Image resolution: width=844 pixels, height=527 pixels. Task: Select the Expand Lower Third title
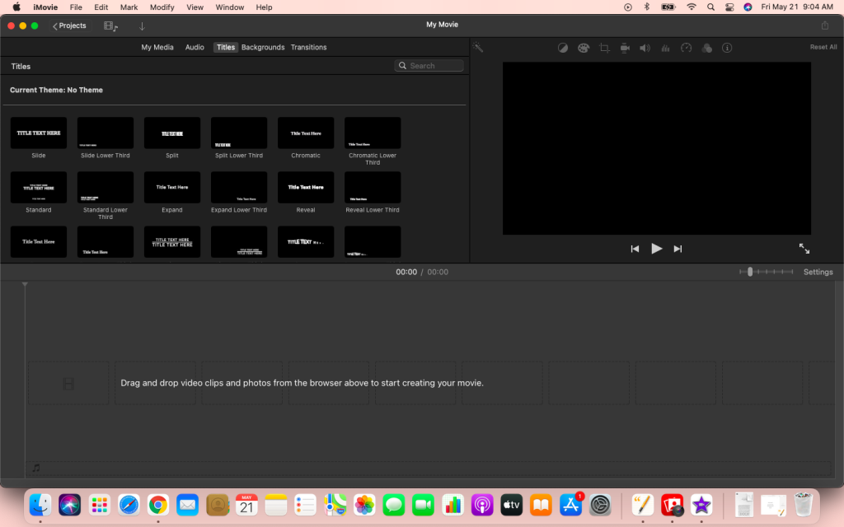239,187
